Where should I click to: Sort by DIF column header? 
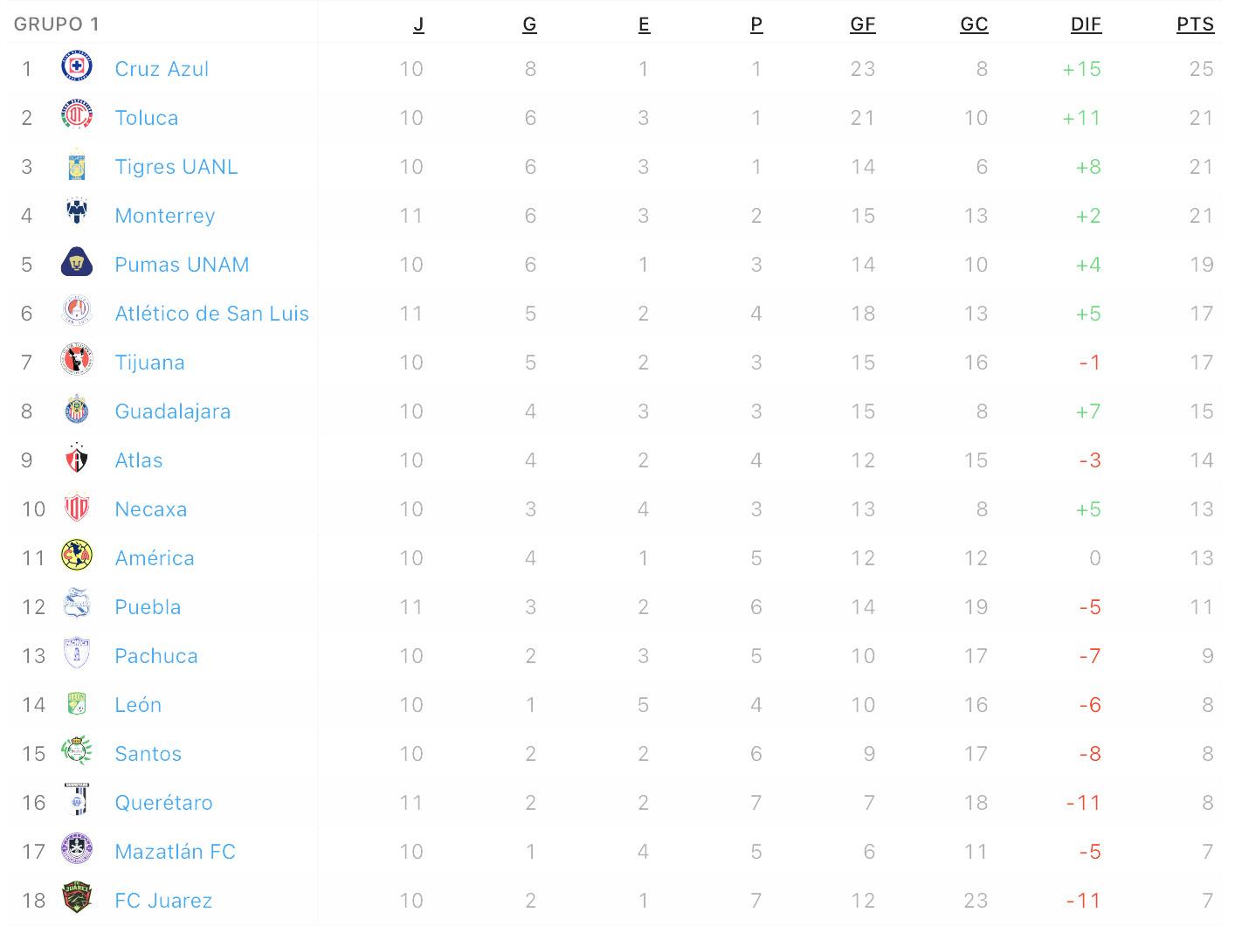[x=1086, y=24]
